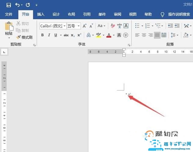Go to the 引用 ribbon tab

pyautogui.click(x=87, y=14)
